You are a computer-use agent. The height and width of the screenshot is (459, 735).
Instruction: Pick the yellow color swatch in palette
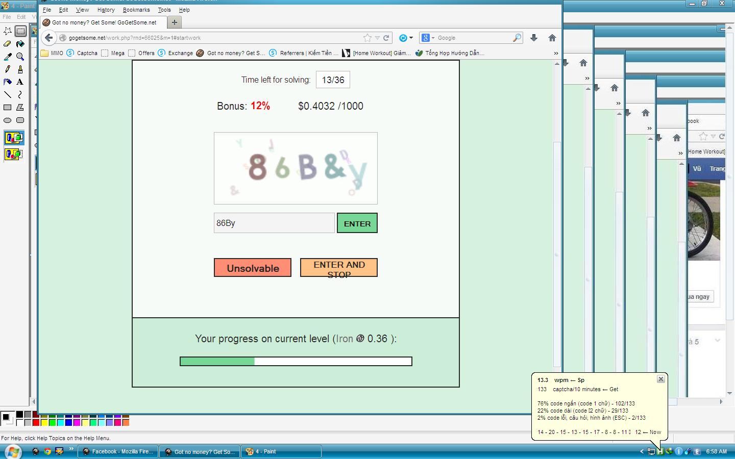click(x=44, y=422)
